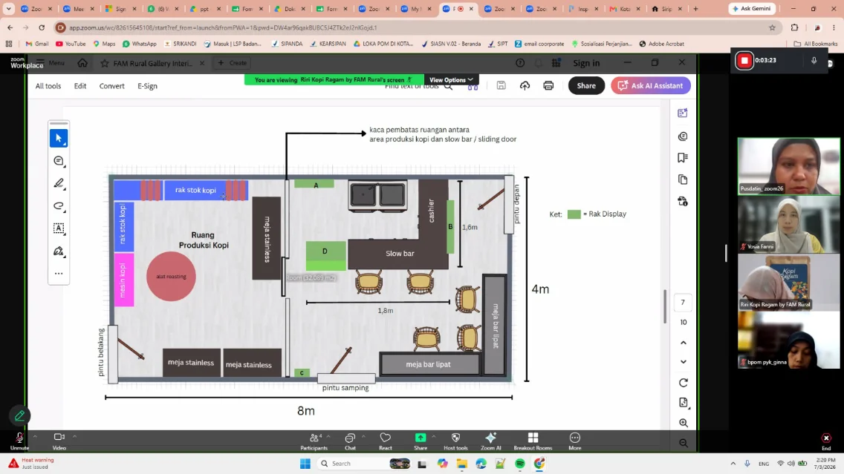Click the green annotate pencil button
Image resolution: width=844 pixels, height=474 pixels.
click(x=20, y=415)
